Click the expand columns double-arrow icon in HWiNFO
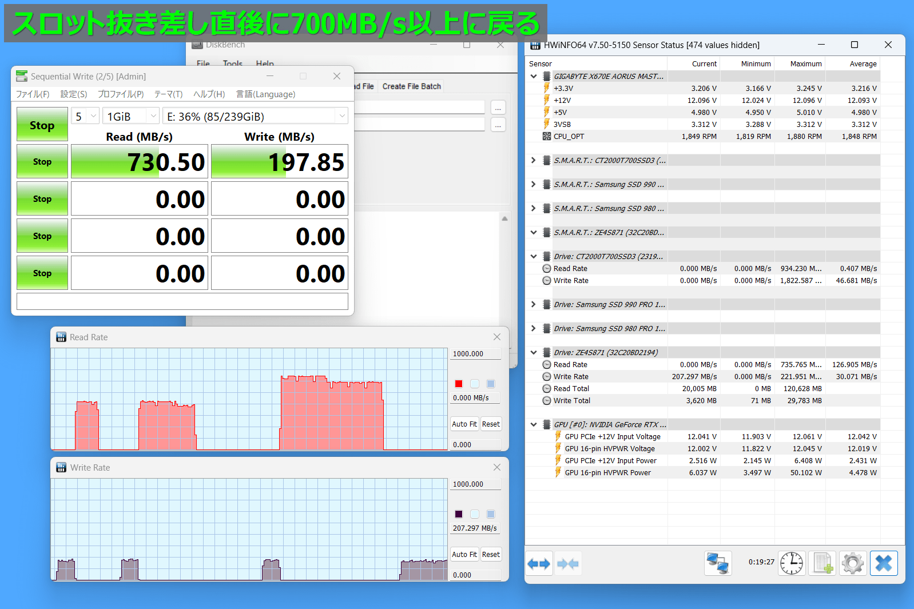This screenshot has width=914, height=609. click(538, 564)
